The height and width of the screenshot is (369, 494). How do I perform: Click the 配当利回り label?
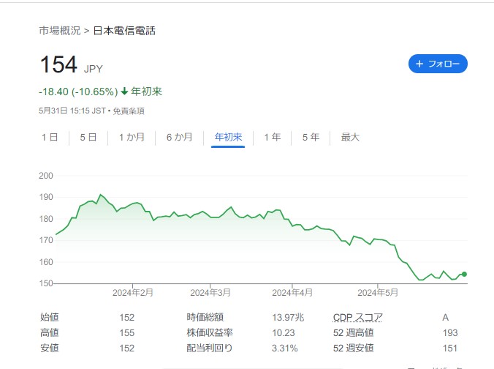pos(210,348)
